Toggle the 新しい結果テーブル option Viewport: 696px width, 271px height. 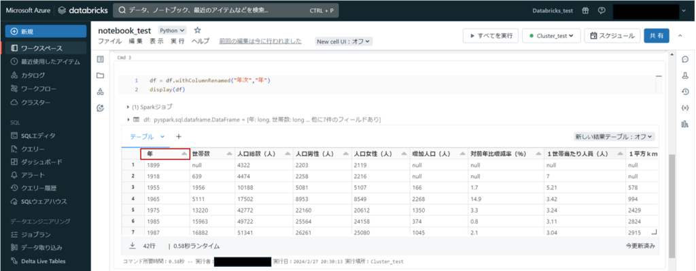(x=614, y=137)
